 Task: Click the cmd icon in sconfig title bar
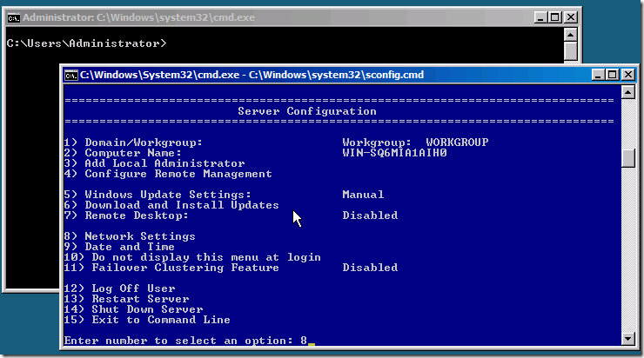click(x=71, y=75)
